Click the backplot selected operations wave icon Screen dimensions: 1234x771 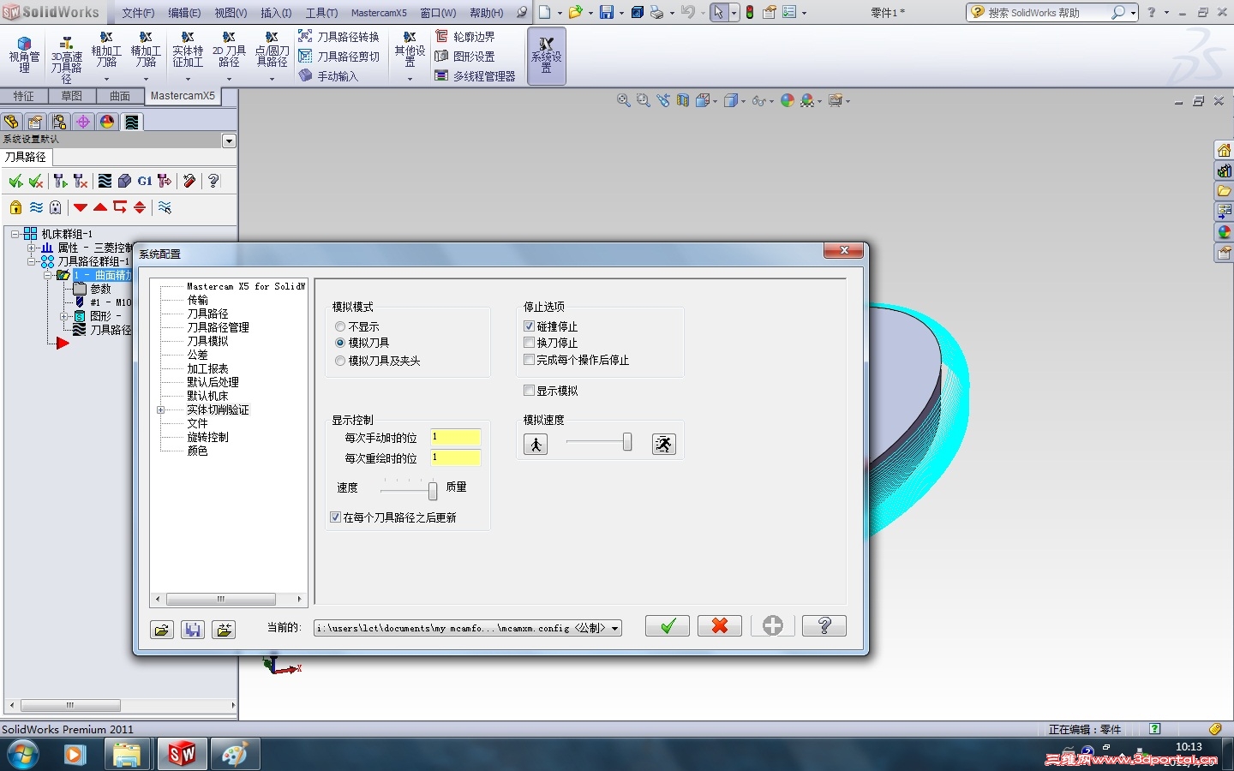[105, 181]
